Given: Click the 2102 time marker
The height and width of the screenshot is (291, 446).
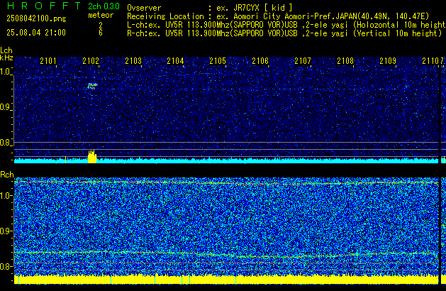Looking at the screenshot, I should pyautogui.click(x=91, y=61).
